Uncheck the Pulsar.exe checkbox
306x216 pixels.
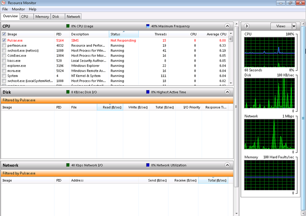4,40
